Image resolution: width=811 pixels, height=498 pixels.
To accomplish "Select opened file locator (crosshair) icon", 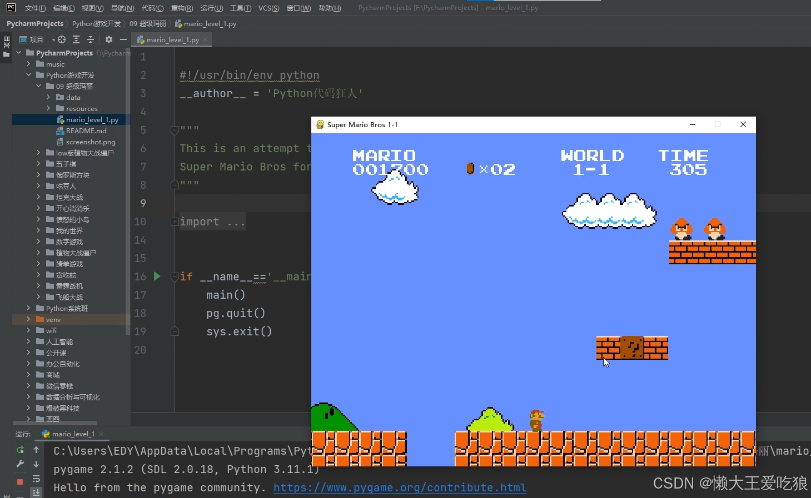I will click(x=62, y=39).
